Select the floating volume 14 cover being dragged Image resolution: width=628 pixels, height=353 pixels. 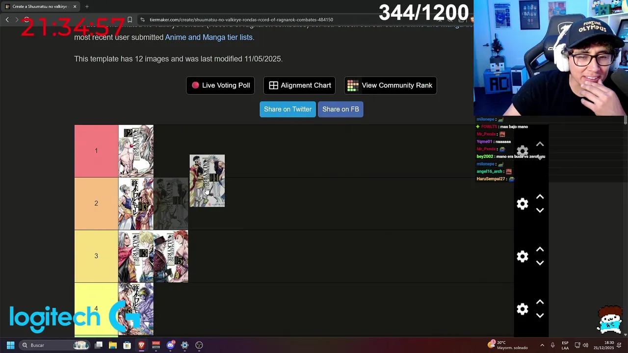(207, 180)
